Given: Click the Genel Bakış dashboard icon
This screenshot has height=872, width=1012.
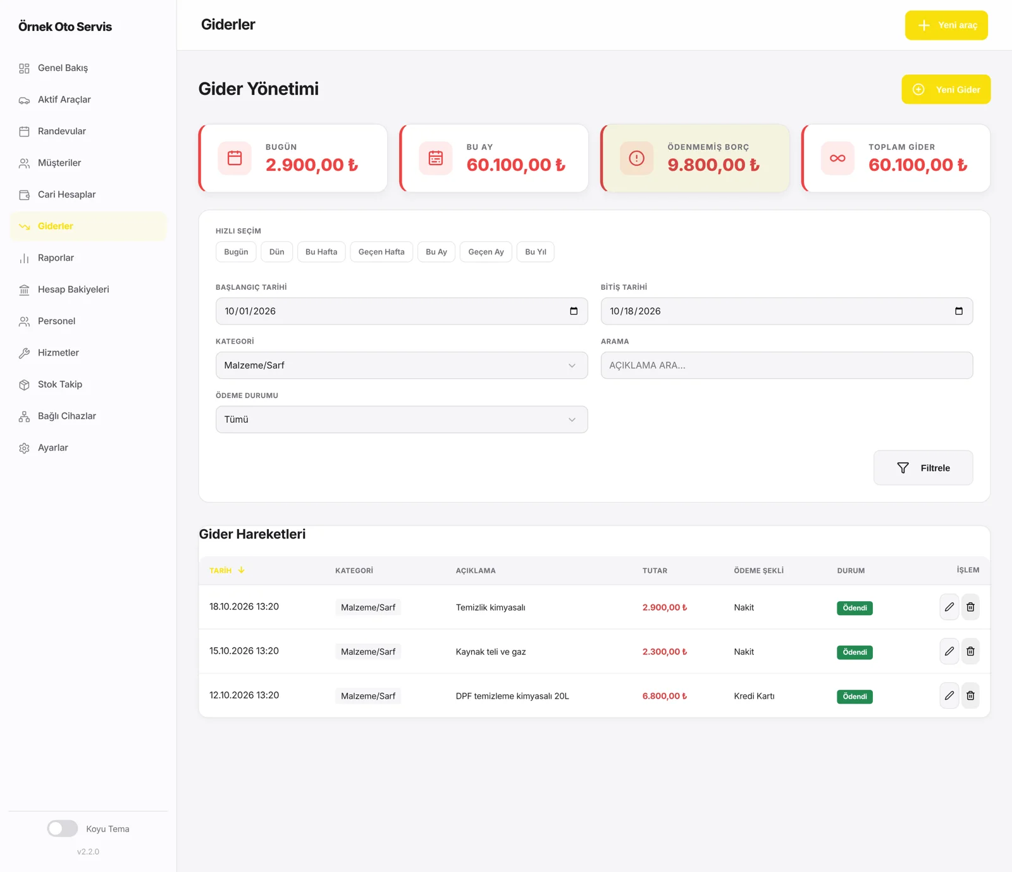Looking at the screenshot, I should pos(24,68).
